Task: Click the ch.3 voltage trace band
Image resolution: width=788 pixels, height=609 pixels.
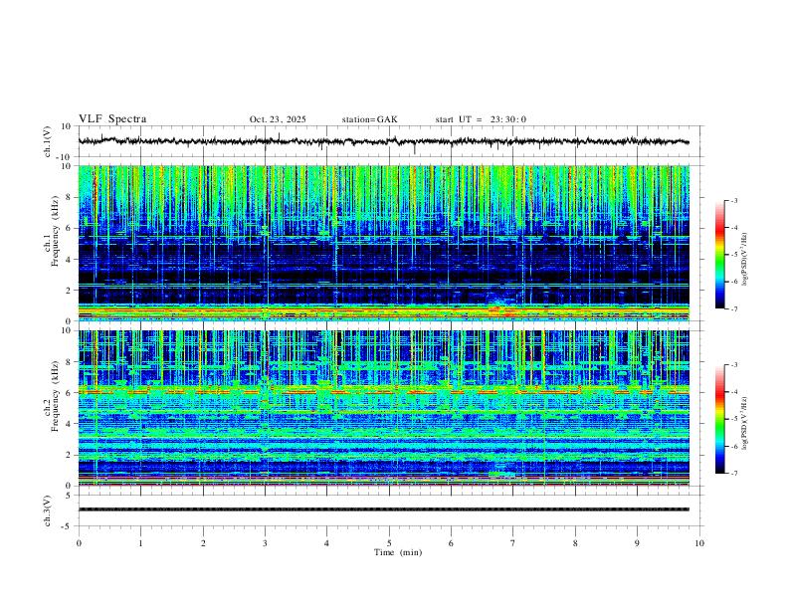Action: (383, 509)
